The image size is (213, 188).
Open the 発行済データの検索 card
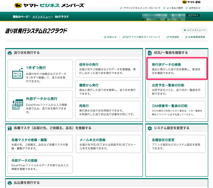[x=177, y=69]
